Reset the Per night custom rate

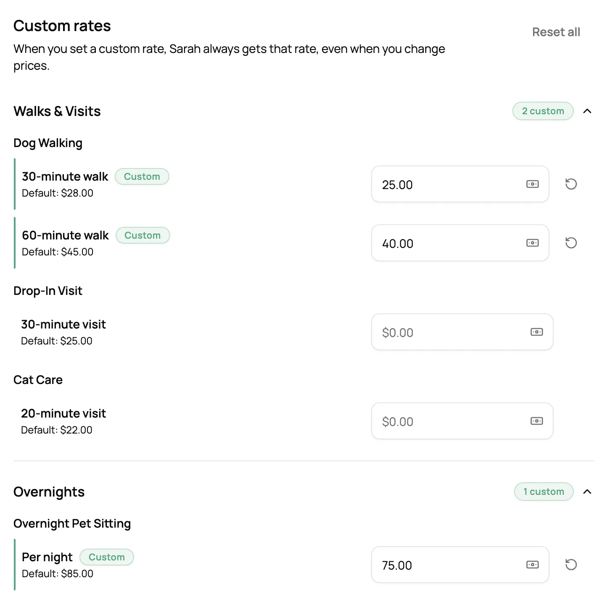point(571,565)
